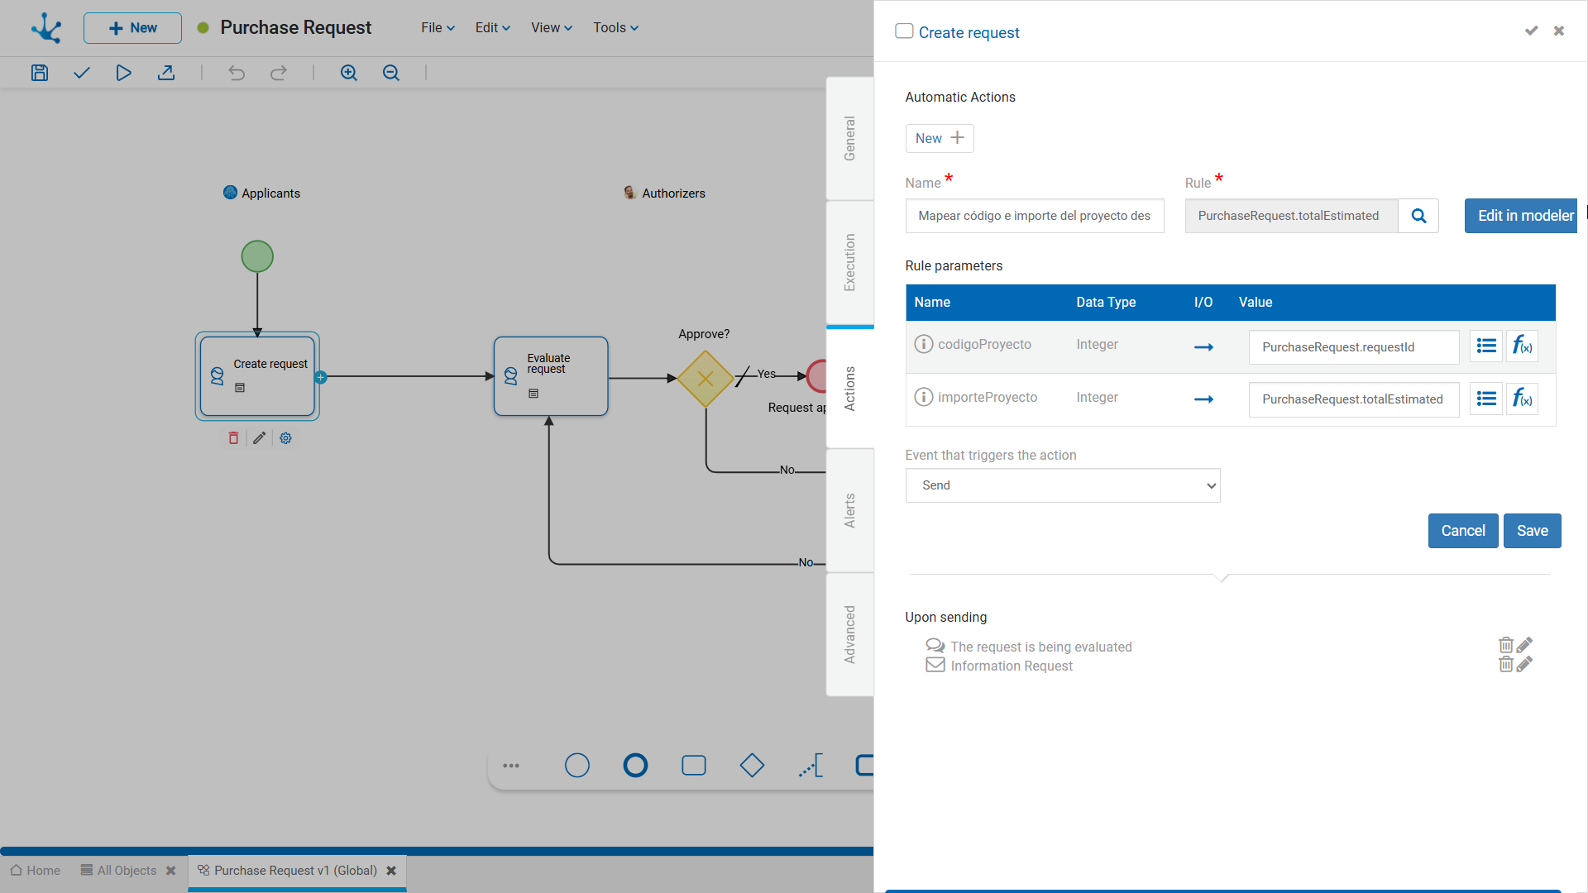This screenshot has width=1588, height=893.
Task: Zoom in on the diagram
Action: pyautogui.click(x=349, y=73)
